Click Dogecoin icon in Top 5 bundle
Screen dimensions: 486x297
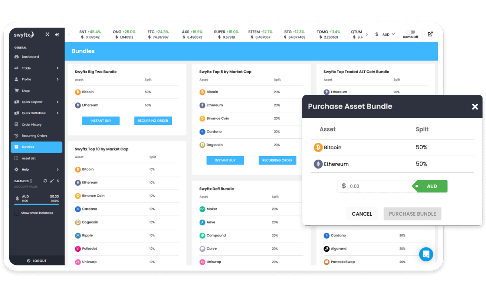coord(202,145)
